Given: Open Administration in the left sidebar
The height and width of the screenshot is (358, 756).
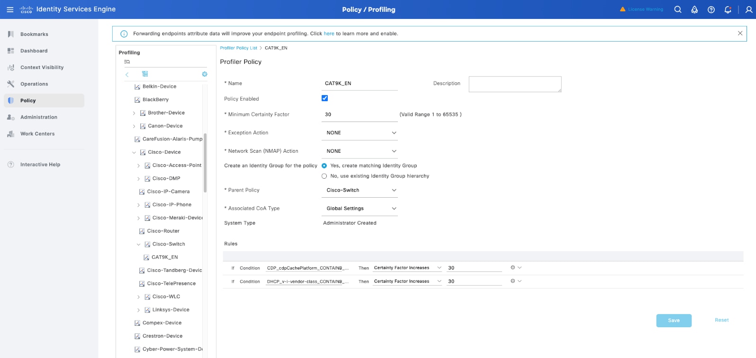Looking at the screenshot, I should (39, 117).
